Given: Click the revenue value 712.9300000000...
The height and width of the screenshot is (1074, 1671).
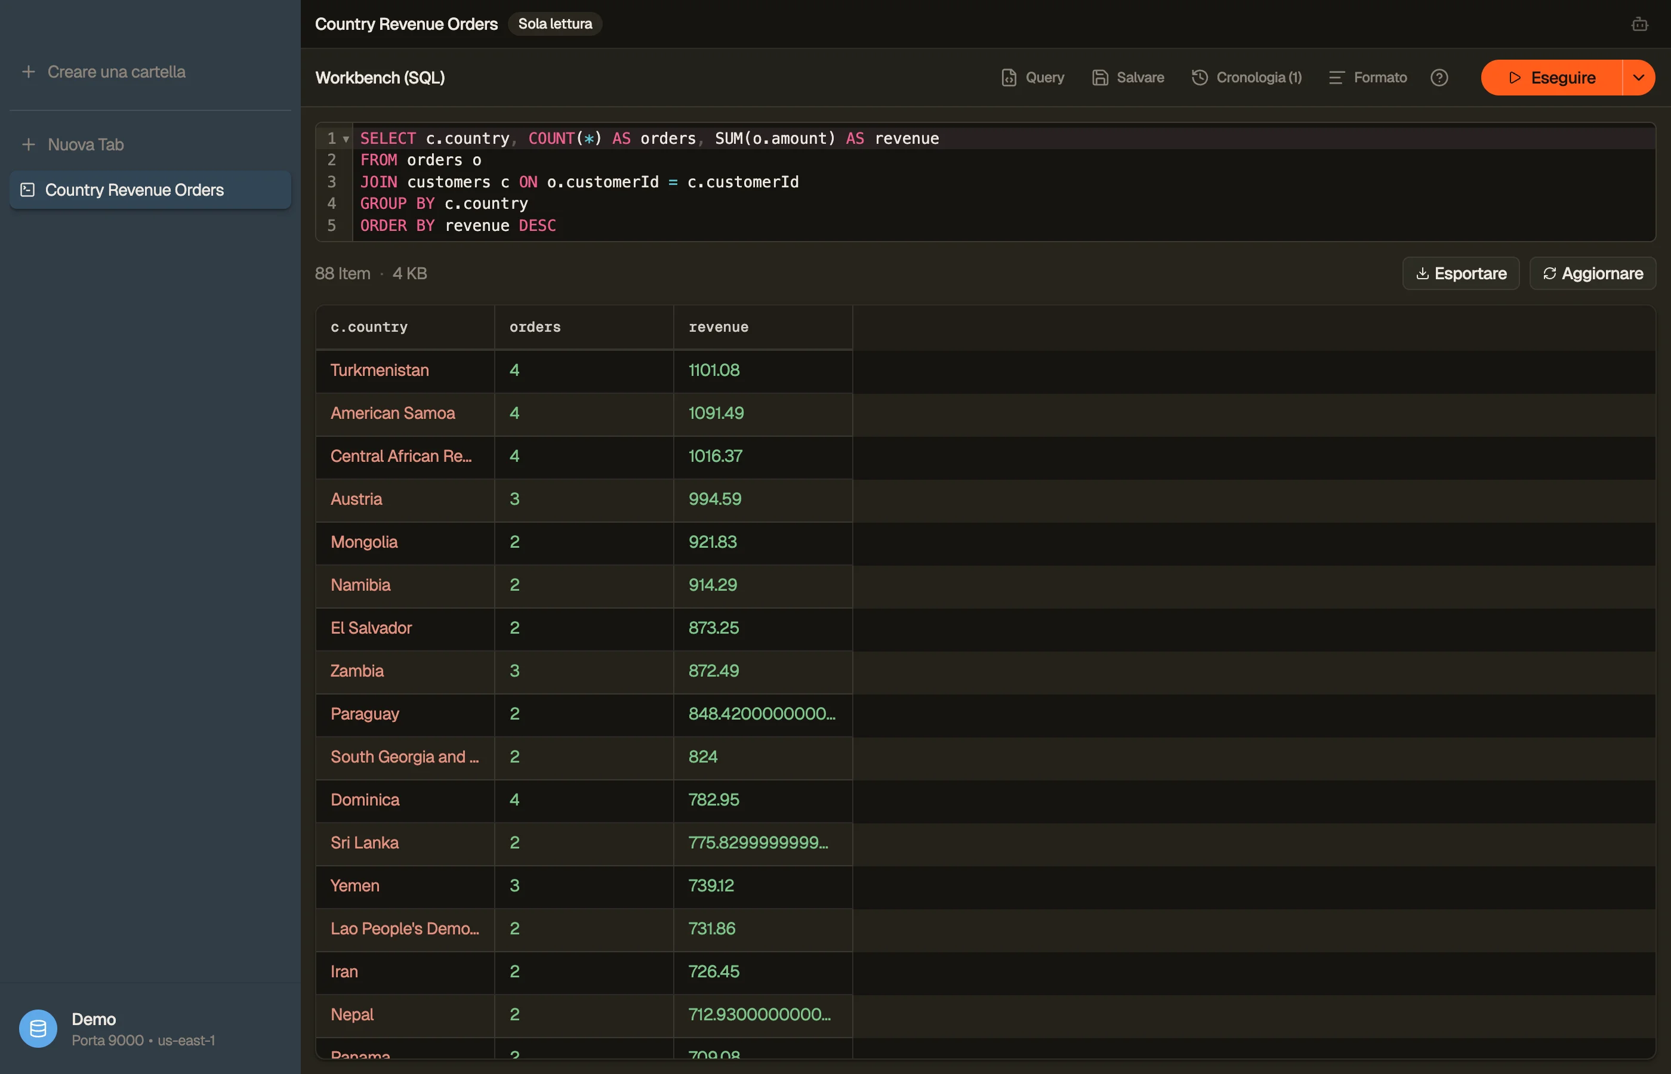Looking at the screenshot, I should pyautogui.click(x=763, y=1015).
